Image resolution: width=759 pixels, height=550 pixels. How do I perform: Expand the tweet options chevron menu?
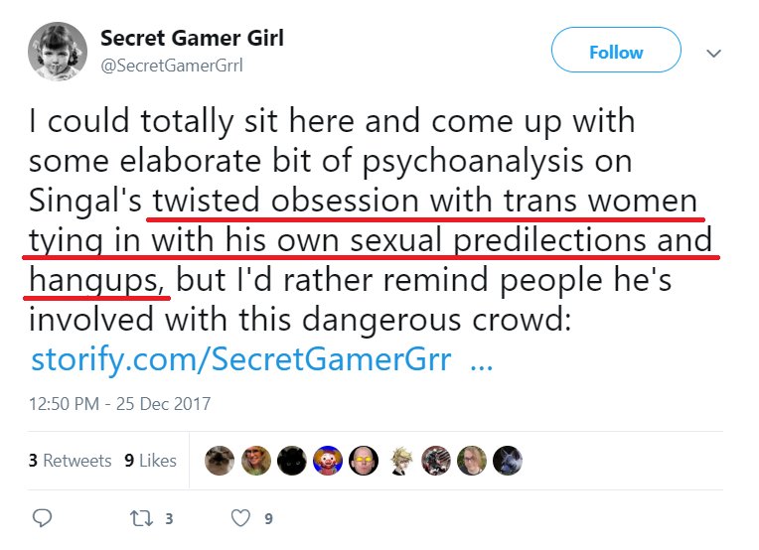point(713,53)
